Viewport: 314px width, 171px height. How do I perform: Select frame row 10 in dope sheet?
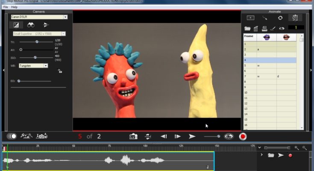[270, 93]
